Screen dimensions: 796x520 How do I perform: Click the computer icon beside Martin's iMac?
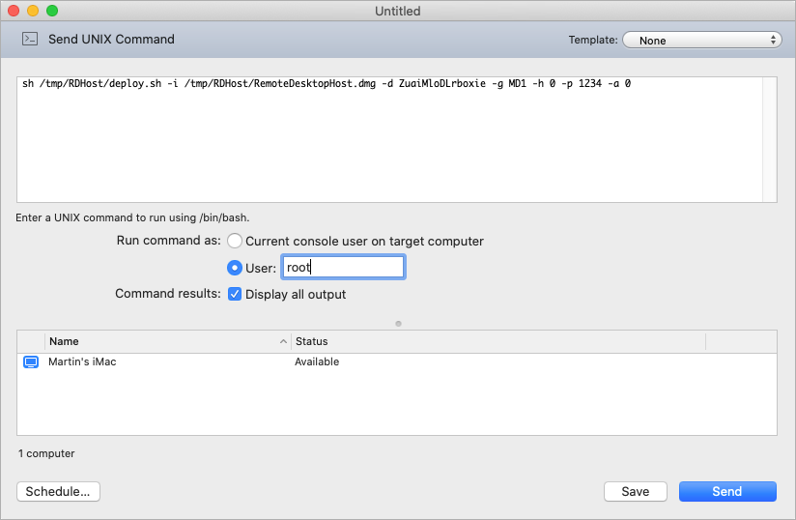tap(30, 361)
